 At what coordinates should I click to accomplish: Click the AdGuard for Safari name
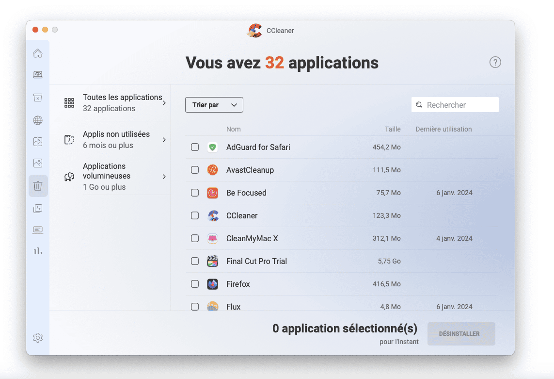tap(258, 147)
